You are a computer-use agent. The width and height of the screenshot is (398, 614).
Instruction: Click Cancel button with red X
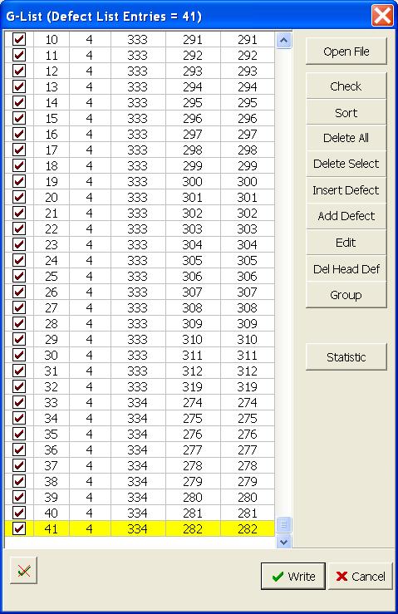pyautogui.click(x=361, y=576)
